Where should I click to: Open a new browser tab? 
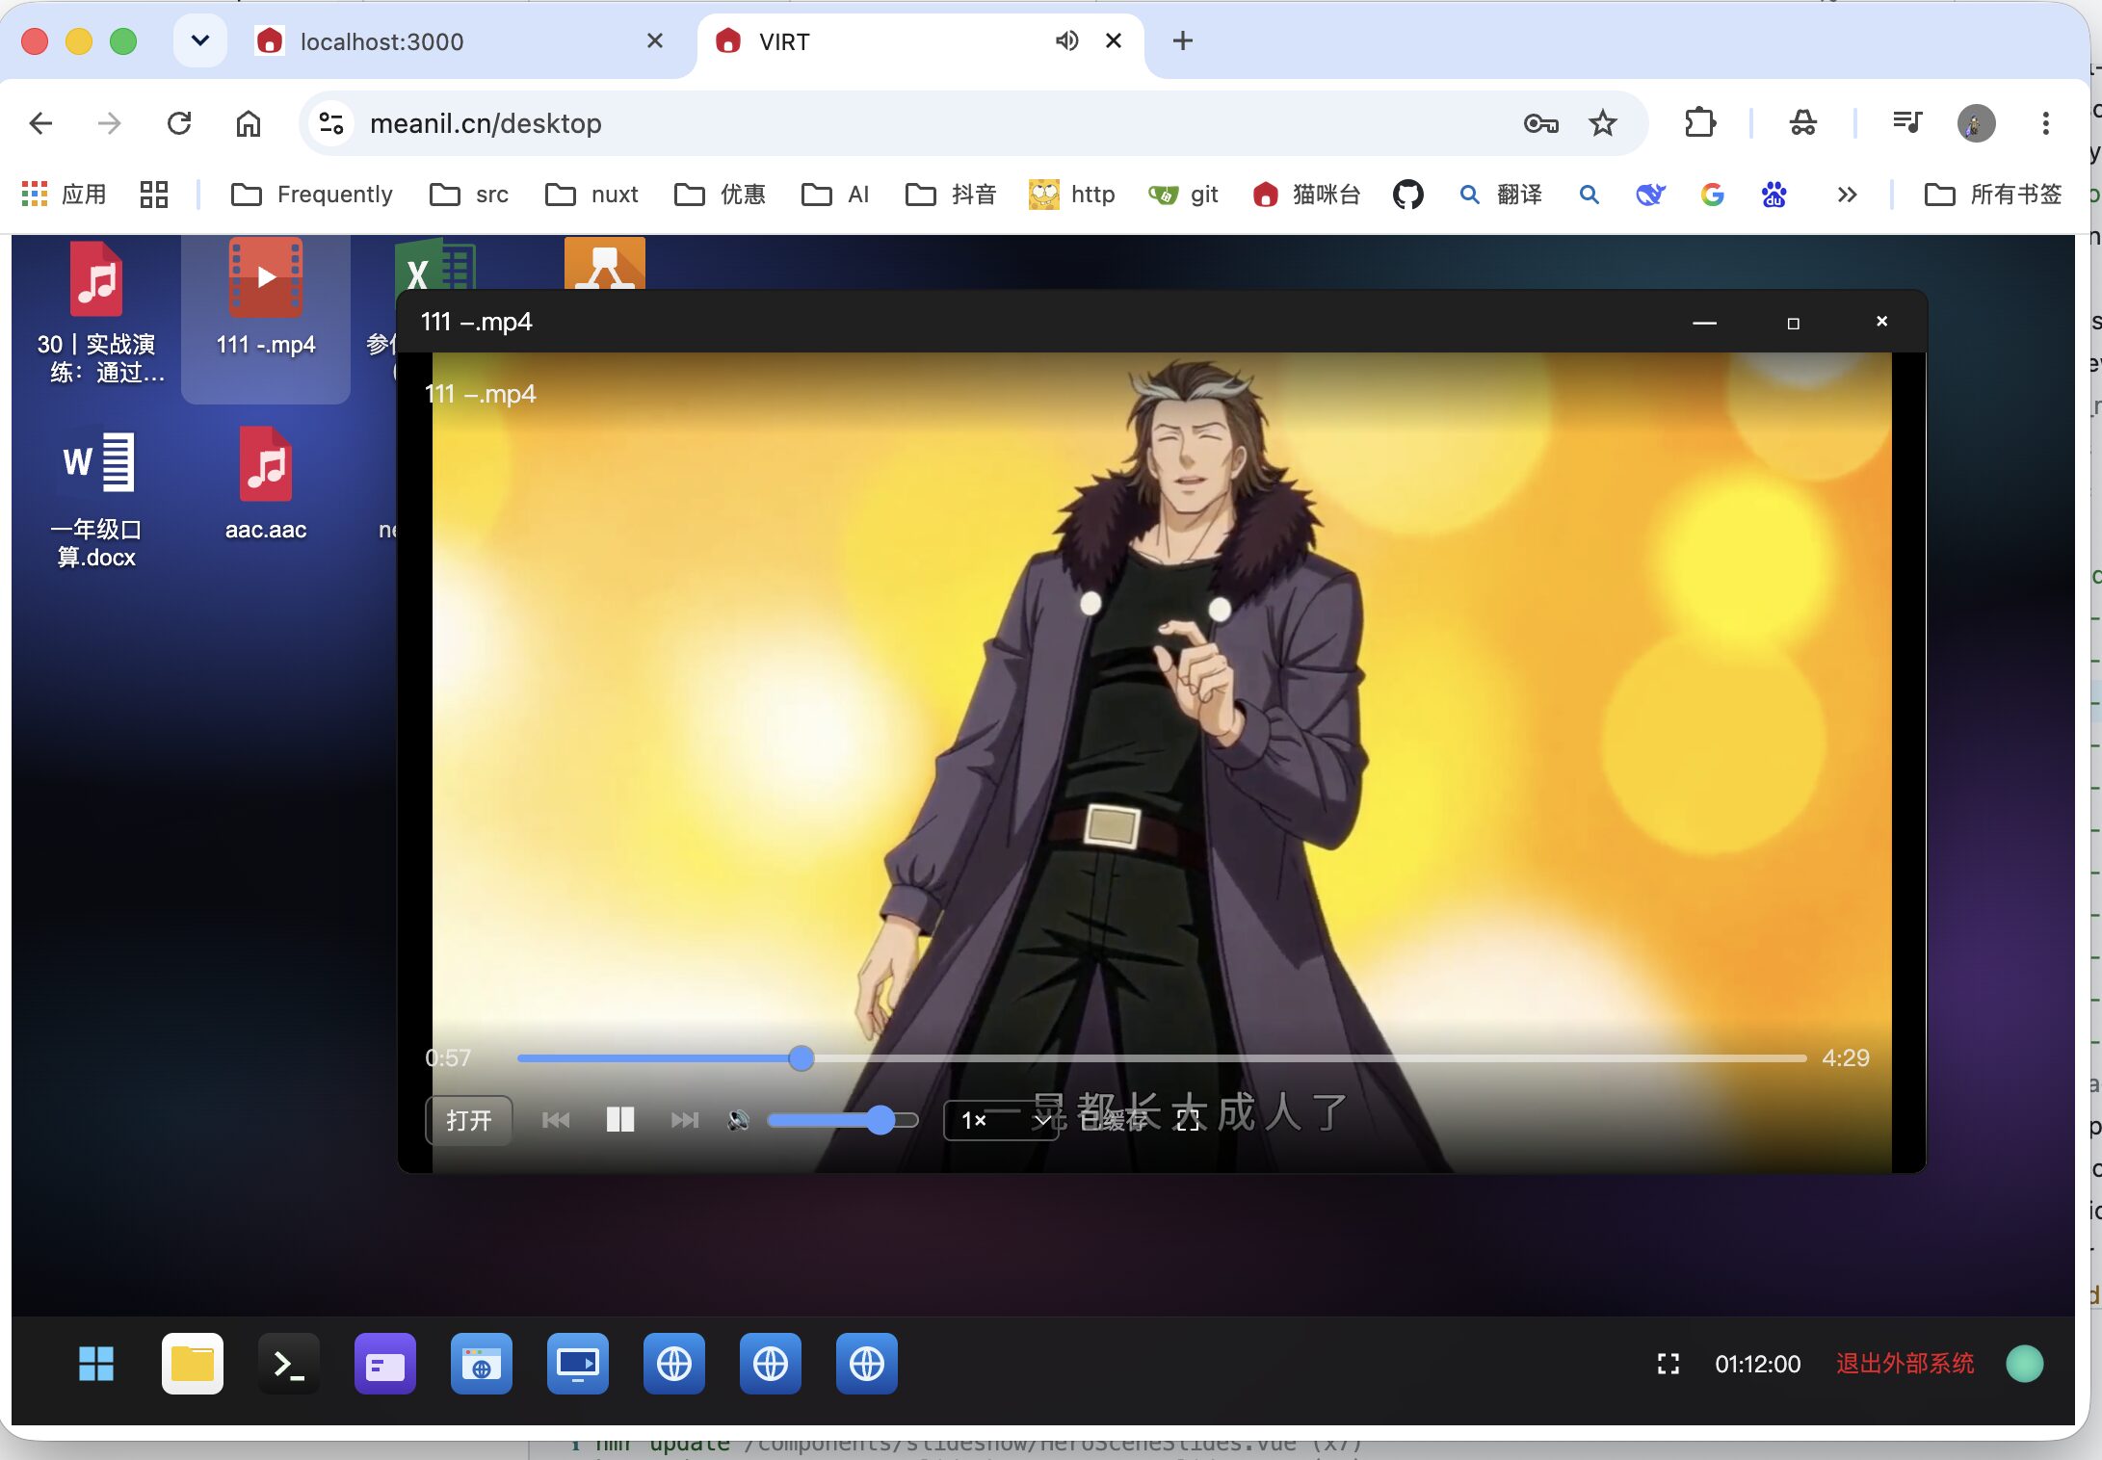1183,40
